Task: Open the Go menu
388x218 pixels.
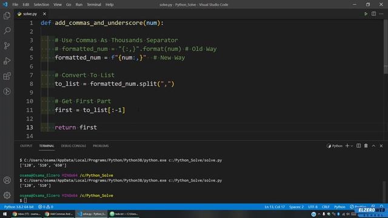Action: (69, 4)
